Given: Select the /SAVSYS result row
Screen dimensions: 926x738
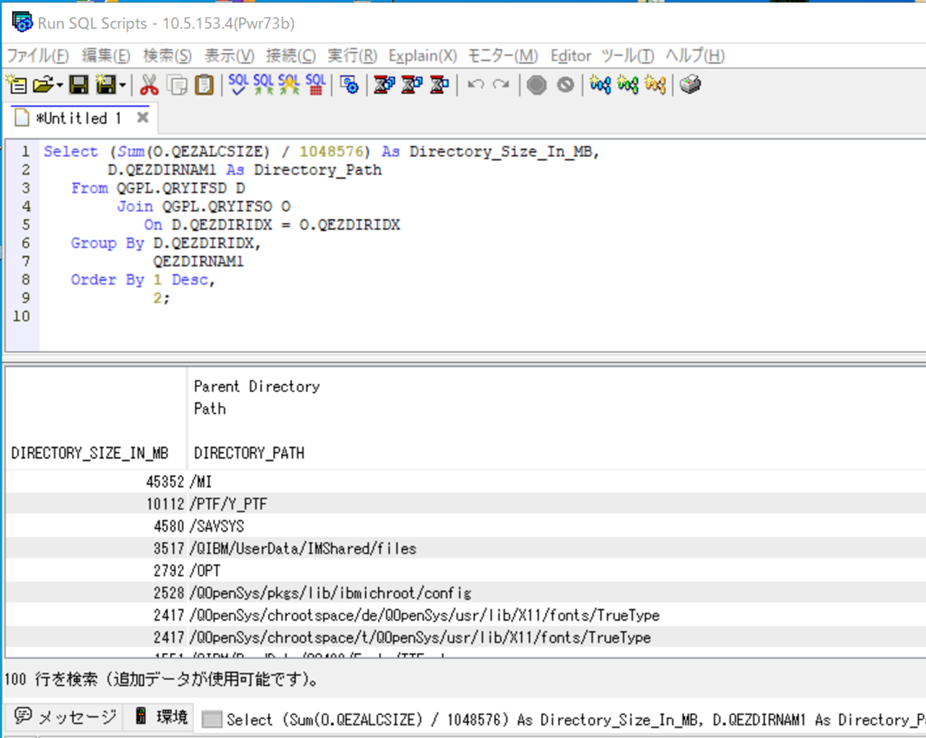Looking at the screenshot, I should [466, 526].
